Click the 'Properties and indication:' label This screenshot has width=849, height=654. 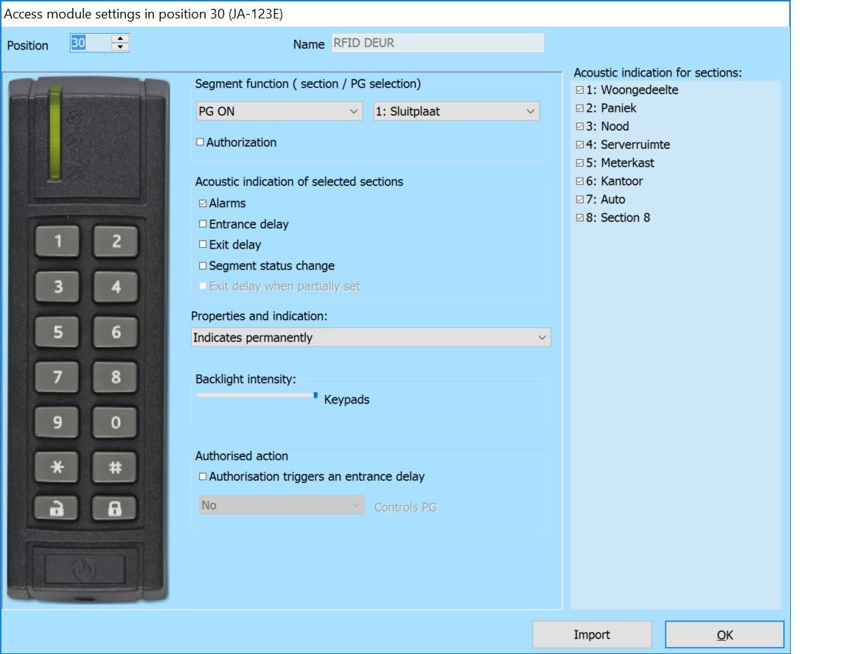tap(259, 316)
